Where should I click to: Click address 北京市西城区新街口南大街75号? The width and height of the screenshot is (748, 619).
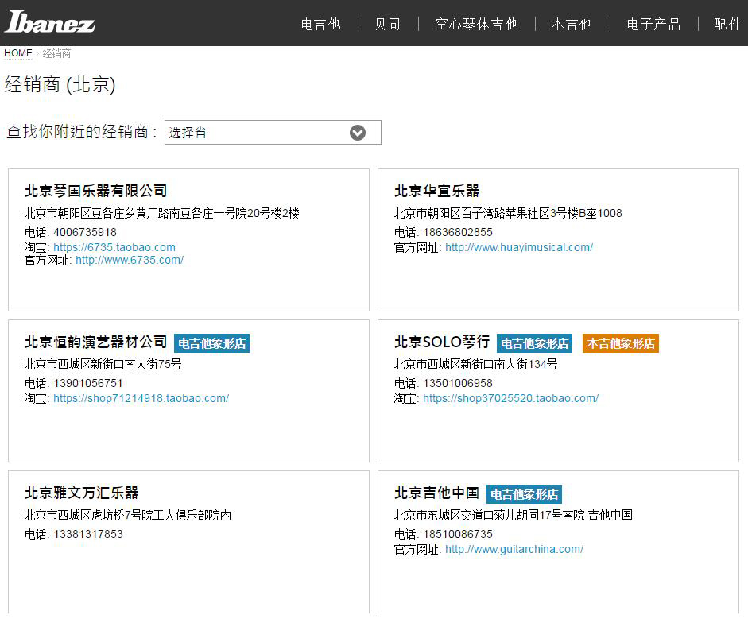click(x=103, y=365)
